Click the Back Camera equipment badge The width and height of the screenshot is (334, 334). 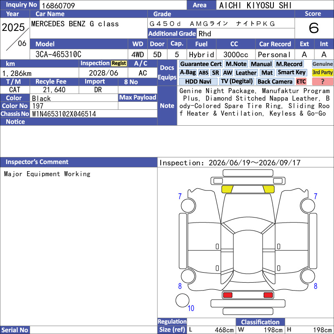[275, 81]
